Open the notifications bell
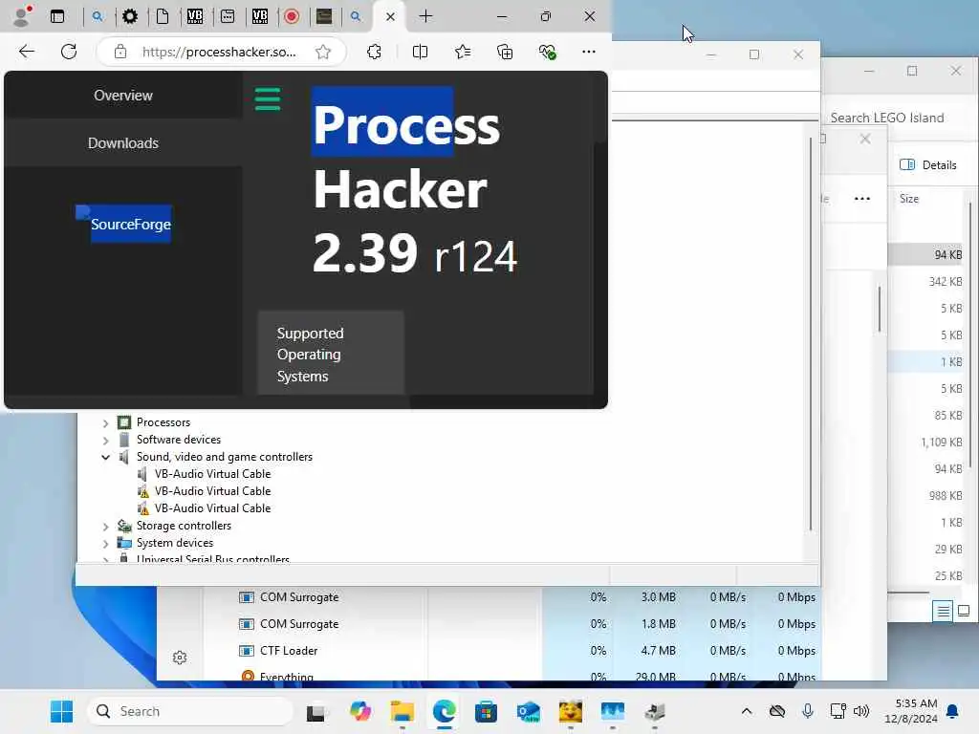The width and height of the screenshot is (979, 734). pyautogui.click(x=953, y=711)
